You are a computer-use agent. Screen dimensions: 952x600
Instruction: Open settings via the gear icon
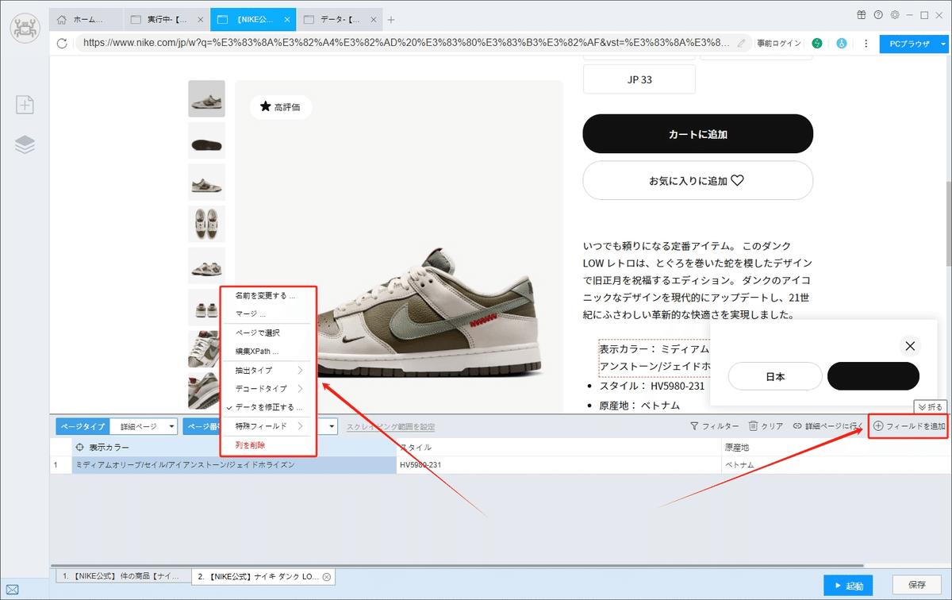[895, 15]
